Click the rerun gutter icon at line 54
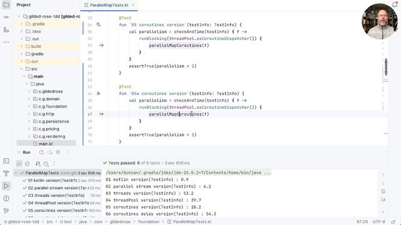Viewport: 401px width, 225px height. [x=98, y=24]
